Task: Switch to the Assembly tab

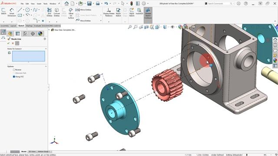Action: pyautogui.click(x=4, y=26)
